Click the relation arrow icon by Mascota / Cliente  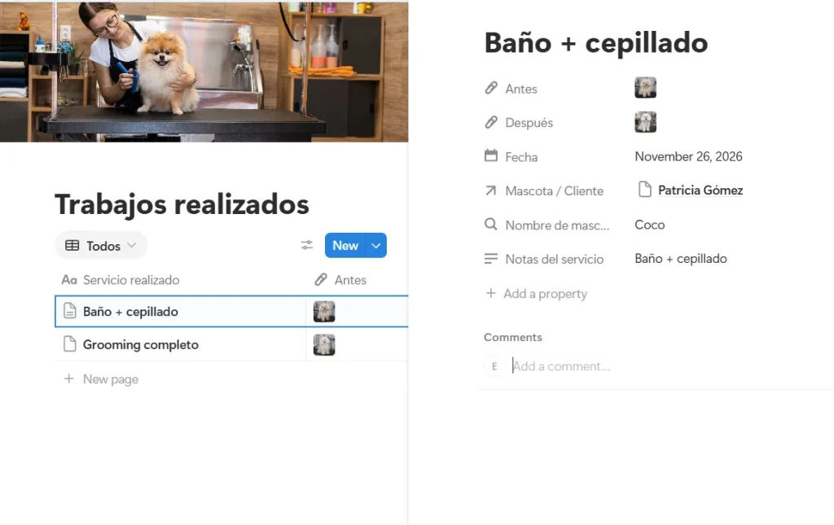(491, 190)
